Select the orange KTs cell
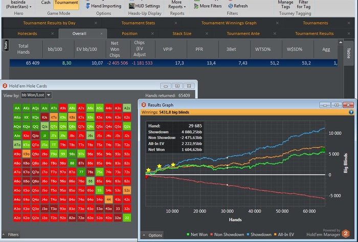This screenshot has height=242, width=358. [x=54, y=117]
